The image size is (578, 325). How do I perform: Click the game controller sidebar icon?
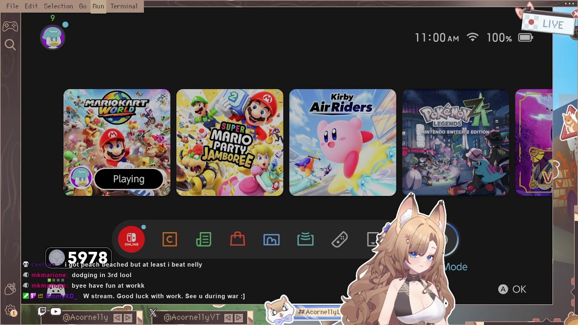pyautogui.click(x=10, y=26)
